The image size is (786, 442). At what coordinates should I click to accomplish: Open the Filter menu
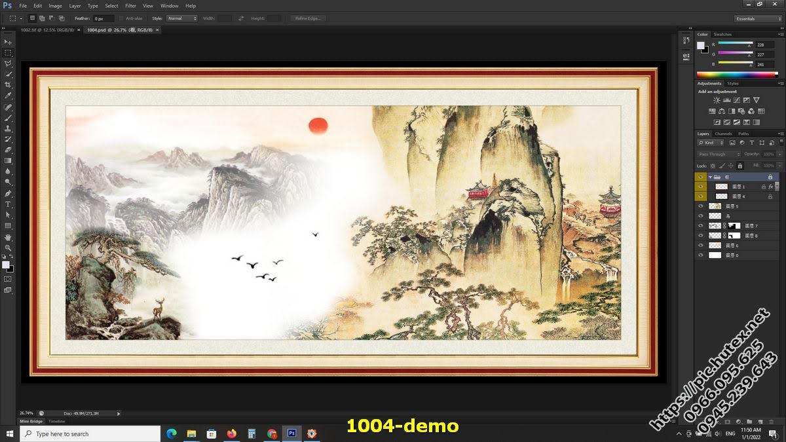130,6
